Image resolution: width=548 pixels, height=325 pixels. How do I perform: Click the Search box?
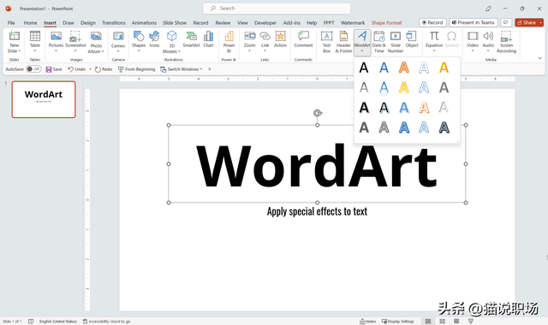(x=277, y=9)
